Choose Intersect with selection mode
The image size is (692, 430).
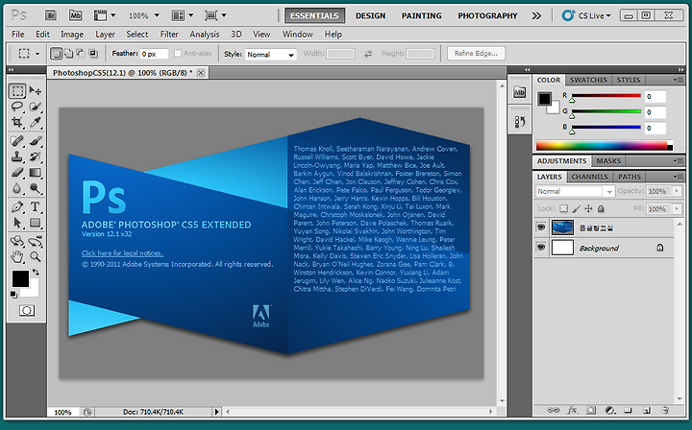tap(93, 54)
